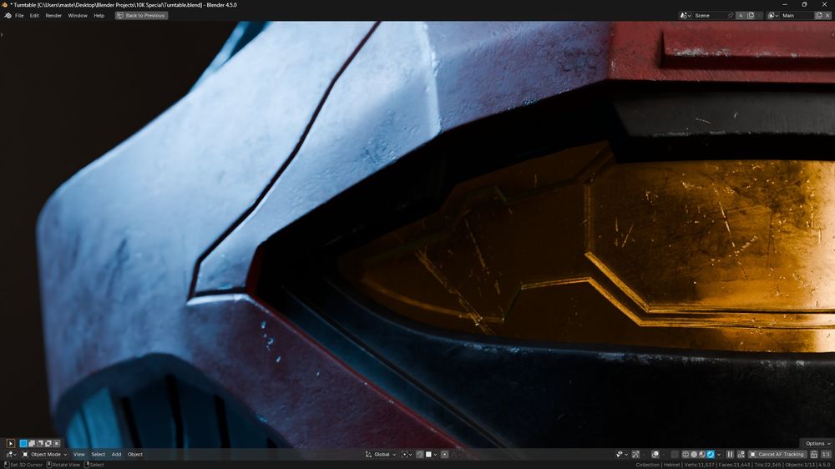The height and width of the screenshot is (469, 835).
Task: Expand the sidebar arrow at viewport right edge
Action: (x=832, y=34)
